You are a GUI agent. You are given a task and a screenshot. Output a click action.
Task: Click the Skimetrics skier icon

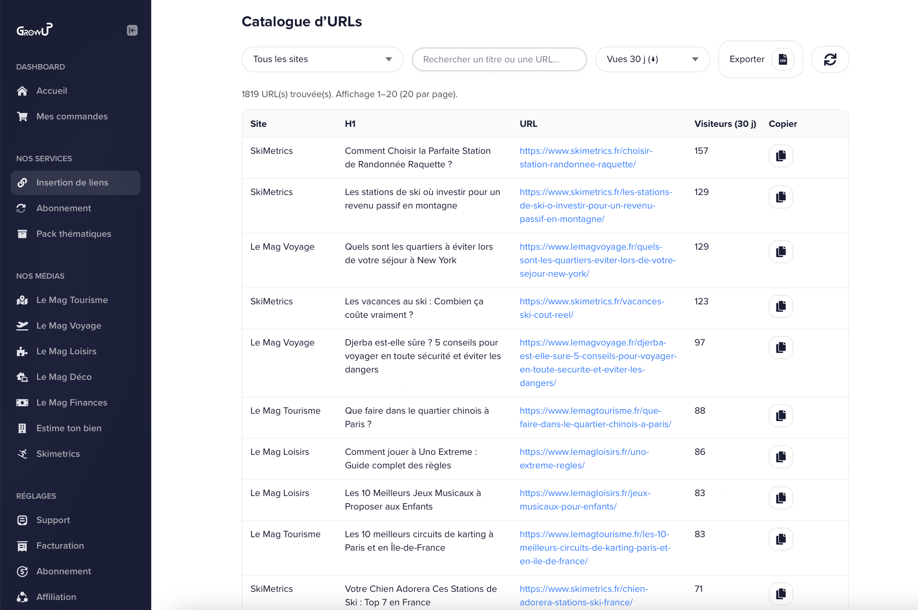(22, 454)
